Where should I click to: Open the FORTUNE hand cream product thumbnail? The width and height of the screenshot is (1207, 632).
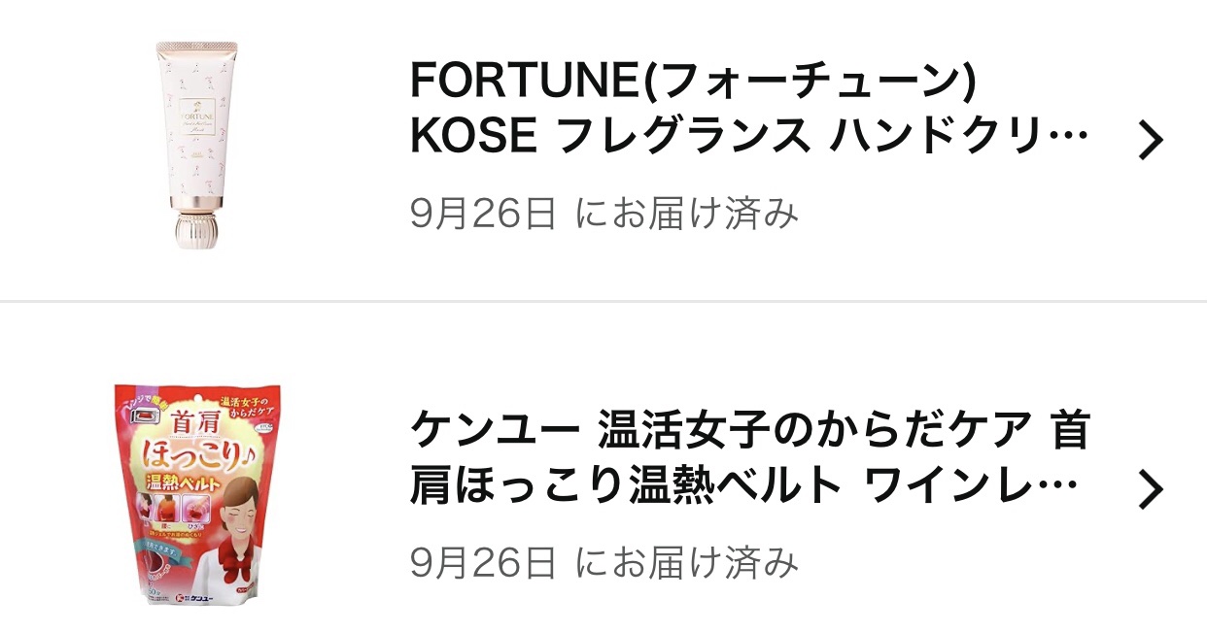(x=196, y=144)
